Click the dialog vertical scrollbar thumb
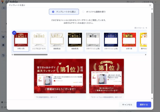Screen dimensions: 160x112 152,53
